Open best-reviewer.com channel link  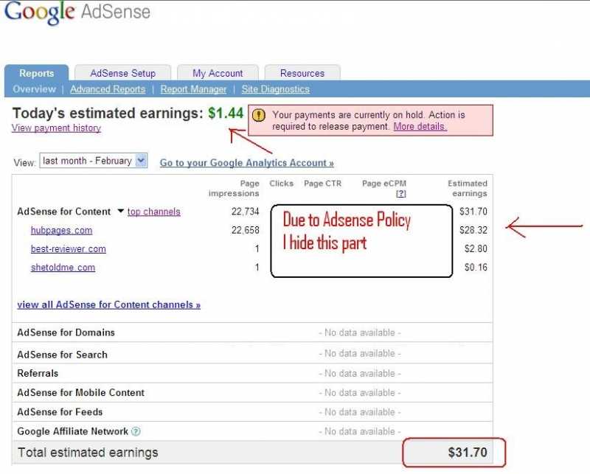(x=68, y=249)
